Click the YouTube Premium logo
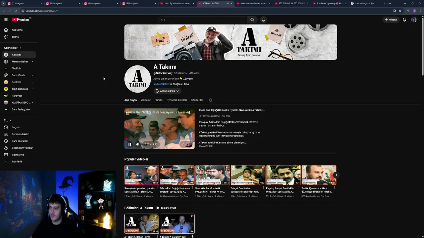Image resolution: width=424 pixels, height=238 pixels. click(21, 20)
